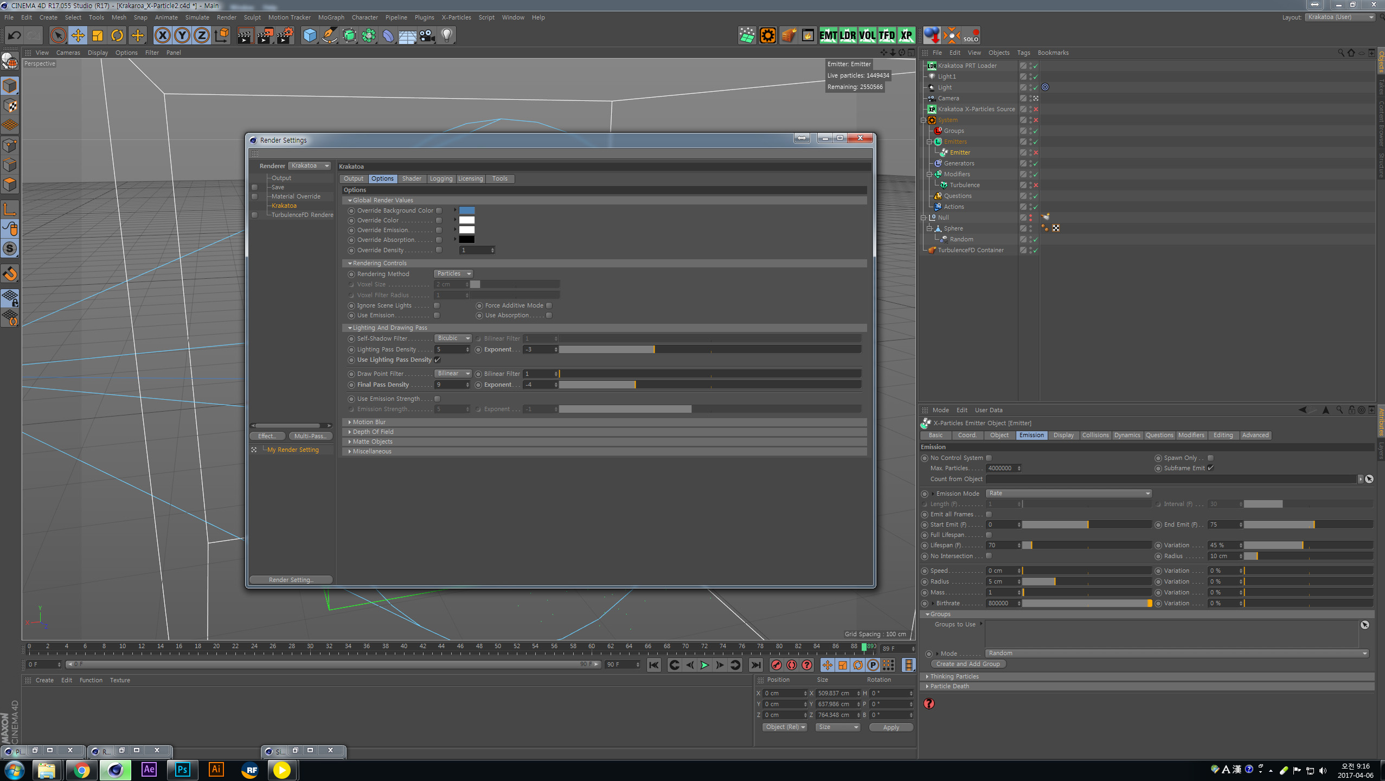Click the XP X-Particles toolbar icon
Screen dimensions: 1385x781
click(x=906, y=36)
